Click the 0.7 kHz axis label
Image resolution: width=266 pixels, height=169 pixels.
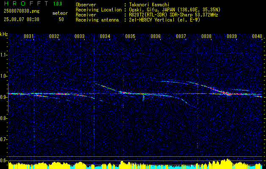point(3,139)
